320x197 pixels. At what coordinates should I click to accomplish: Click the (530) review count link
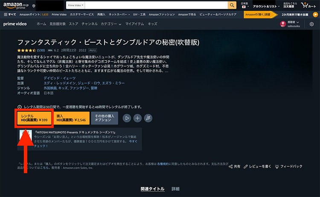(x=41, y=50)
